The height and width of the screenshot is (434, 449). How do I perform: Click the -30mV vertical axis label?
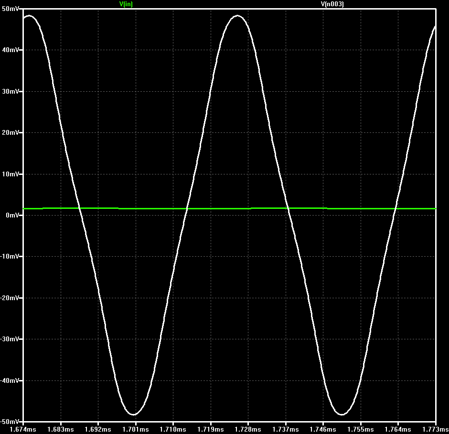point(10,339)
